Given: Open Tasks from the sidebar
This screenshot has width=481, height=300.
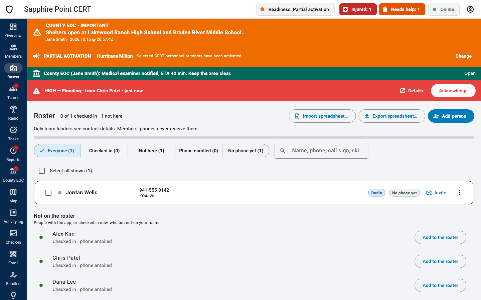Looking at the screenshot, I should pos(13,134).
